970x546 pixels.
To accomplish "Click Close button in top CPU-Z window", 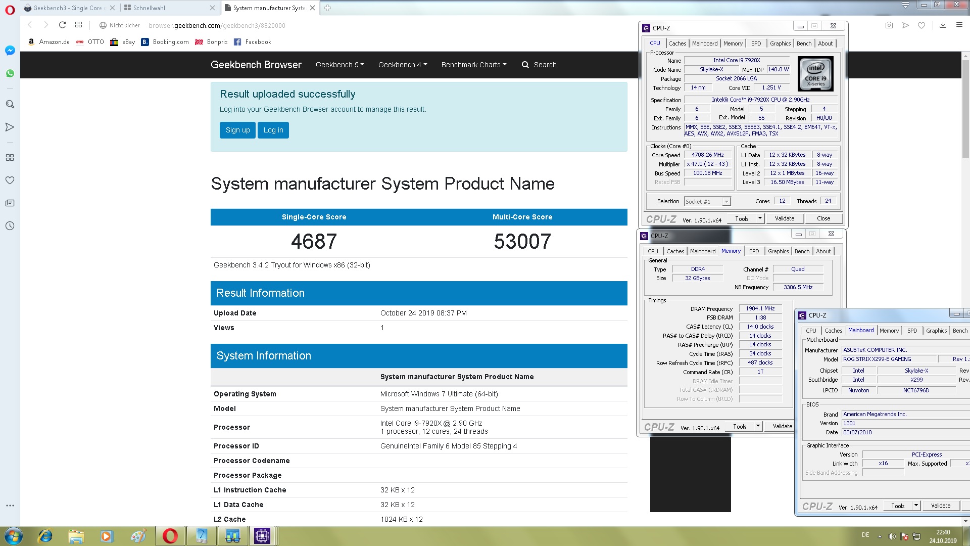I will click(x=823, y=218).
